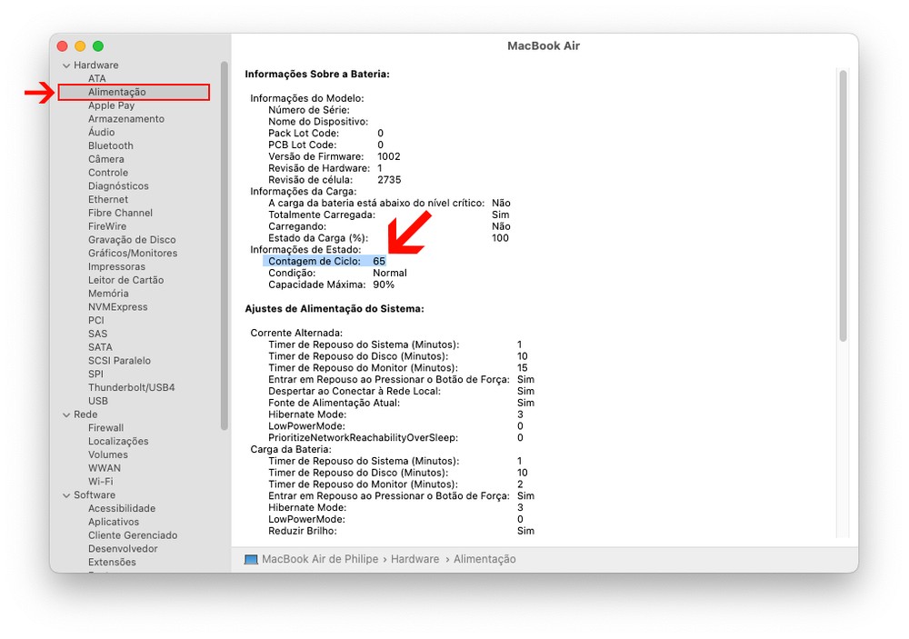Collapse the Rede section disclosure triangle
The image size is (909, 639).
coord(66,414)
